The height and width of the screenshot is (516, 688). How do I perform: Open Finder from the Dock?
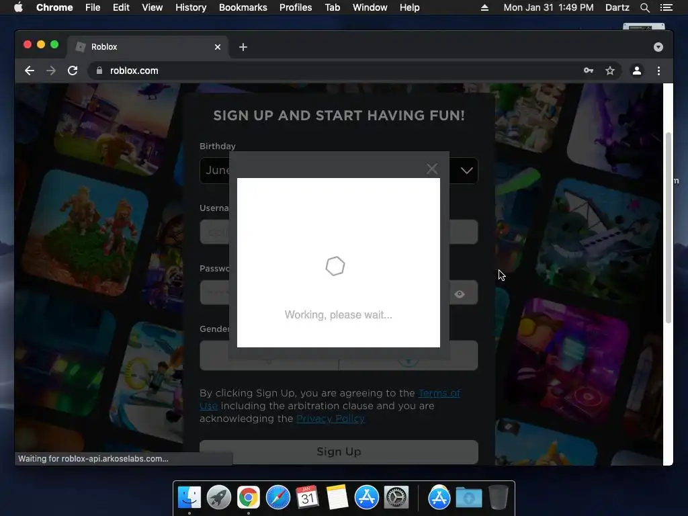(x=189, y=497)
